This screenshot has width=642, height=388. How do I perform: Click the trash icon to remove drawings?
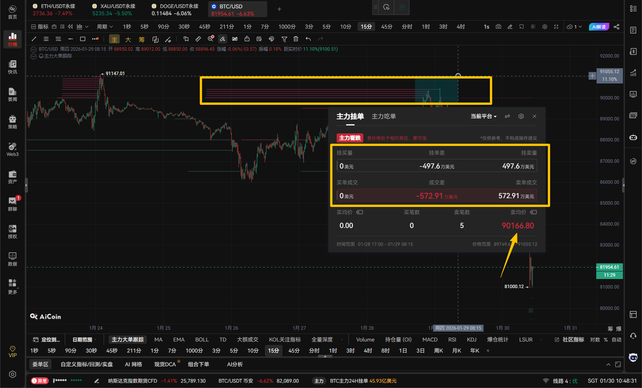click(x=296, y=39)
